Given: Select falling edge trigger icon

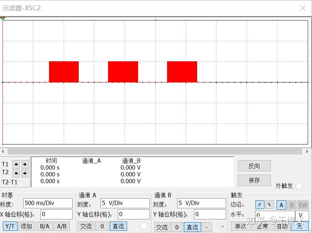Looking at the screenshot, I should tap(269, 205).
